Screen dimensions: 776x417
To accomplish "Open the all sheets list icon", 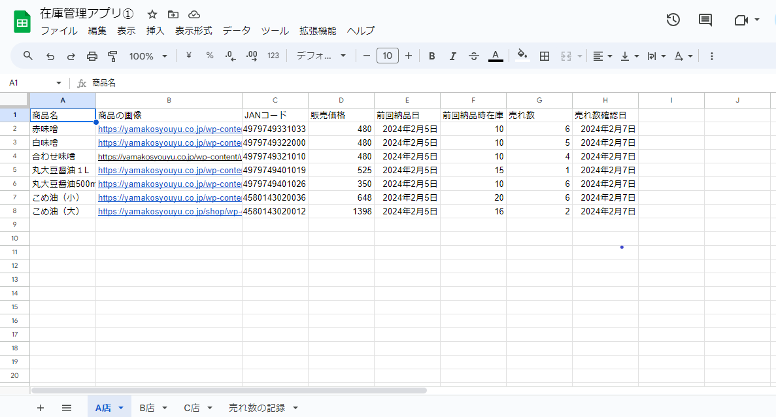I will [67, 408].
